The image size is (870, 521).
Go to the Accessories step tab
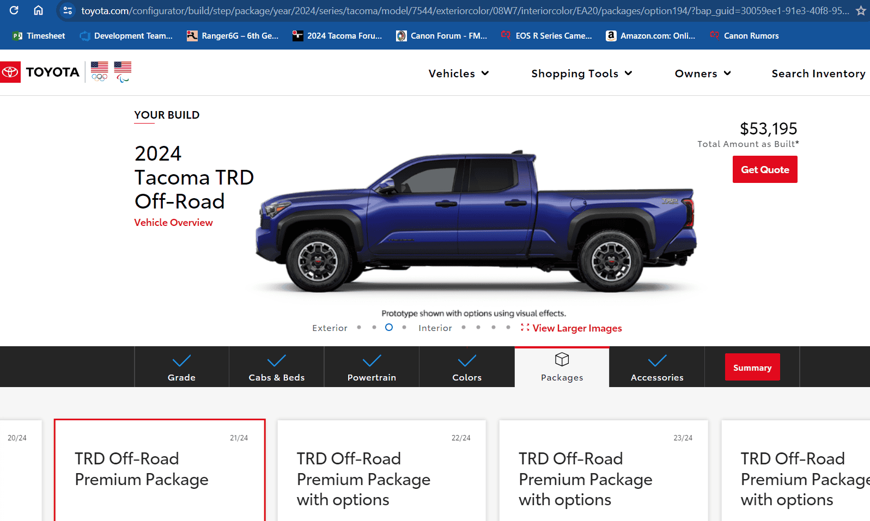tap(656, 367)
